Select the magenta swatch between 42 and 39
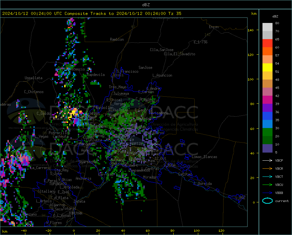The height and width of the screenshot is (235, 292). point(267,100)
